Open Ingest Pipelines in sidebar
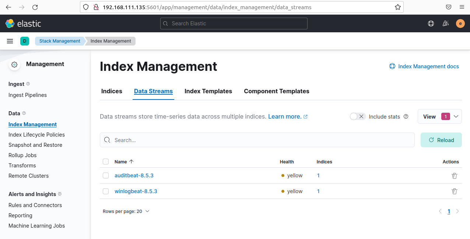This screenshot has width=470, height=239. pos(28,95)
